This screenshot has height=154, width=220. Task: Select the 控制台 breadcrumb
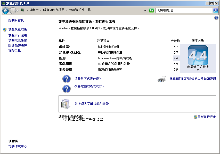[x=34, y=10]
